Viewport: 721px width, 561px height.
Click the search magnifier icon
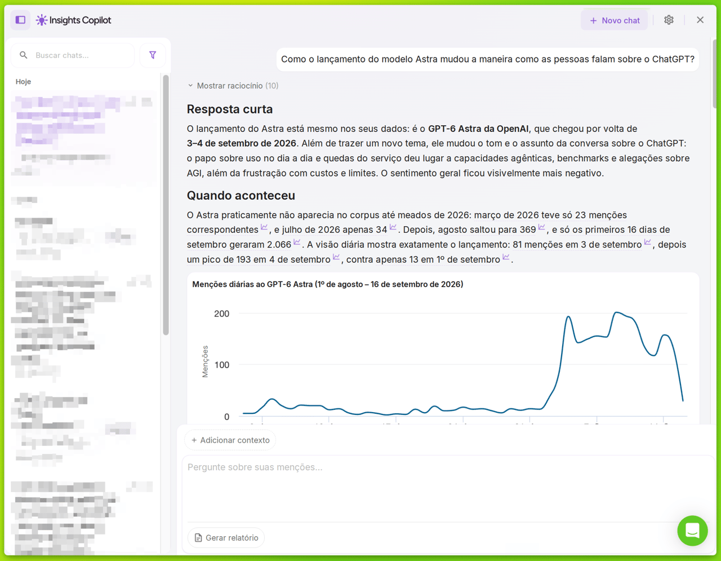(23, 55)
